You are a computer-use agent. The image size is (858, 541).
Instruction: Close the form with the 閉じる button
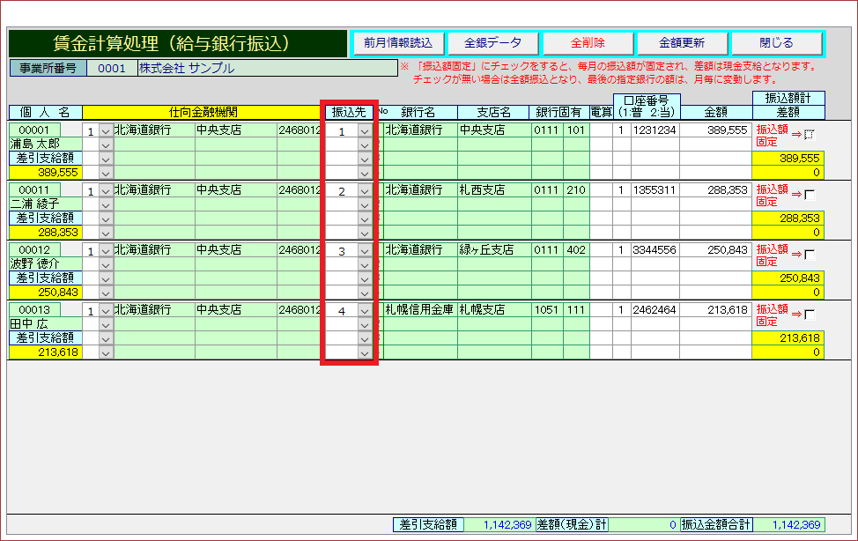(776, 43)
